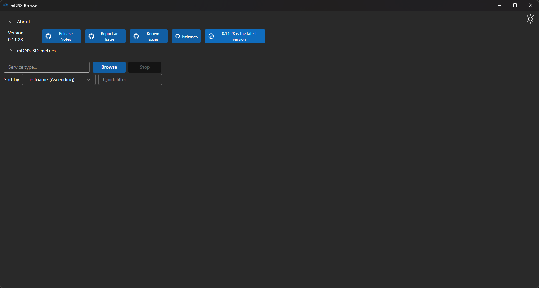
Task: Maximize the mDNS-Browser window
Action: [x=515, y=5]
